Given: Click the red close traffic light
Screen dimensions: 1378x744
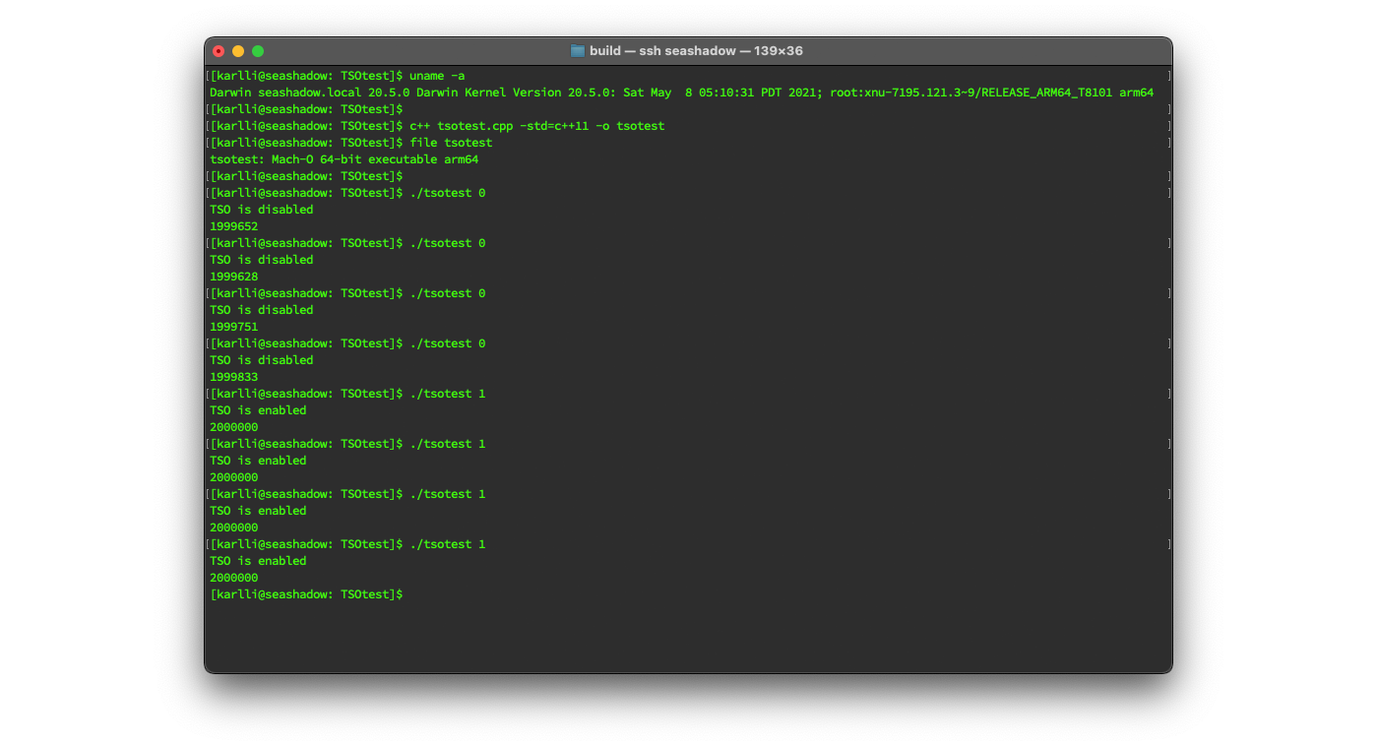Looking at the screenshot, I should 218,50.
